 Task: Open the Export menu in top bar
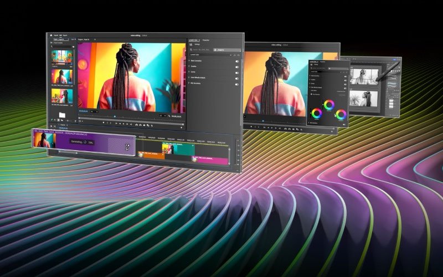tap(65, 35)
